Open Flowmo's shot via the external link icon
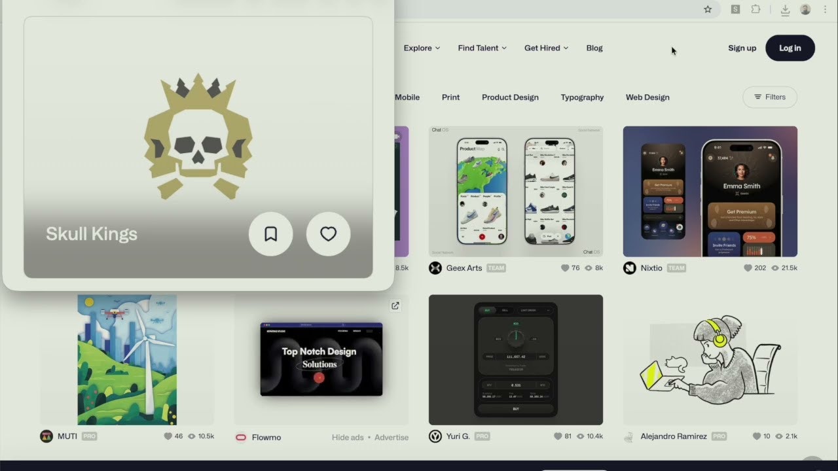Screen dimensions: 838x471 (x=395, y=305)
